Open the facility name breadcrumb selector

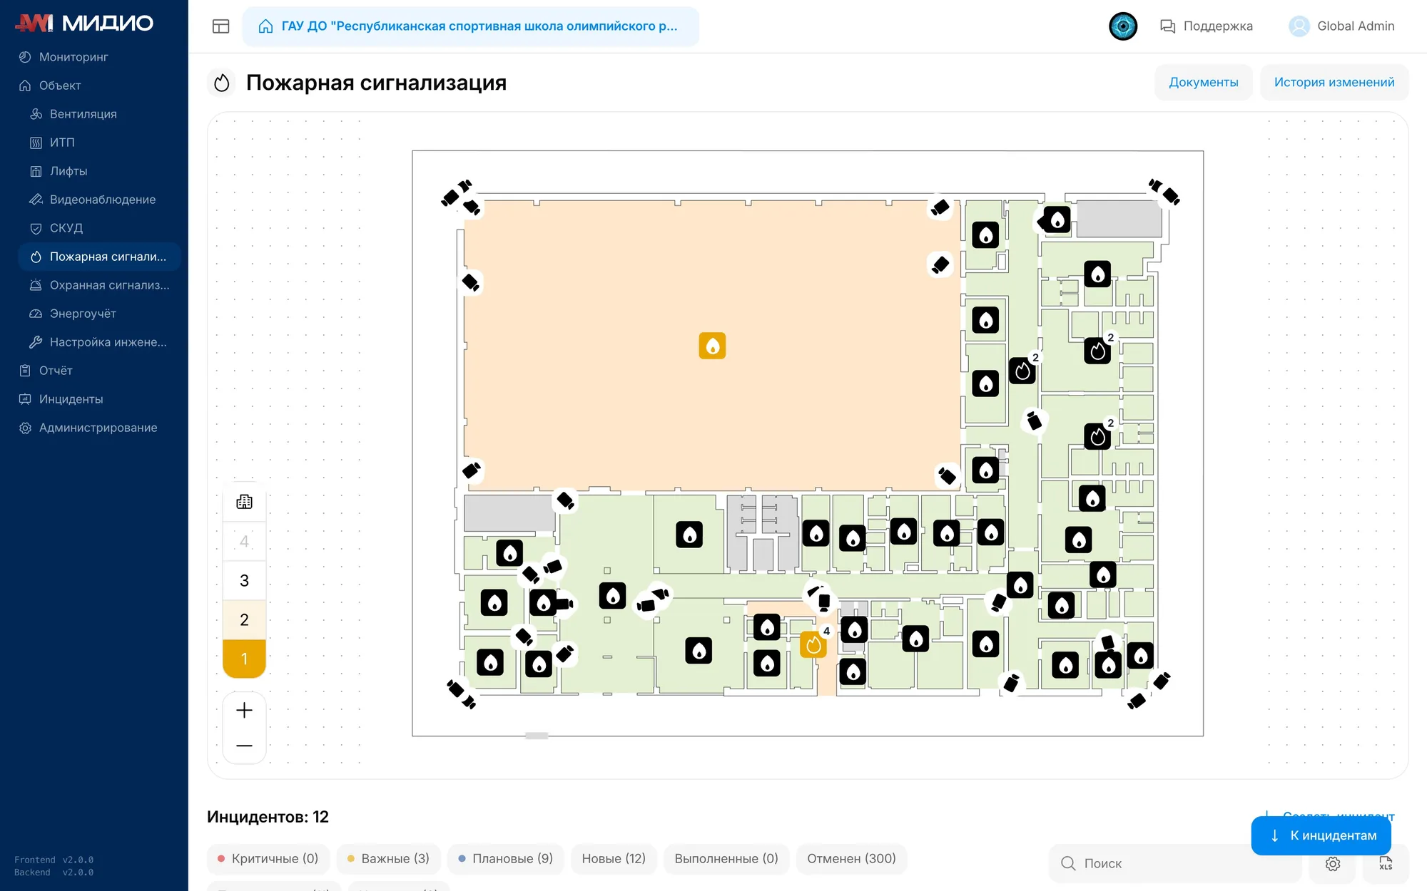(471, 26)
